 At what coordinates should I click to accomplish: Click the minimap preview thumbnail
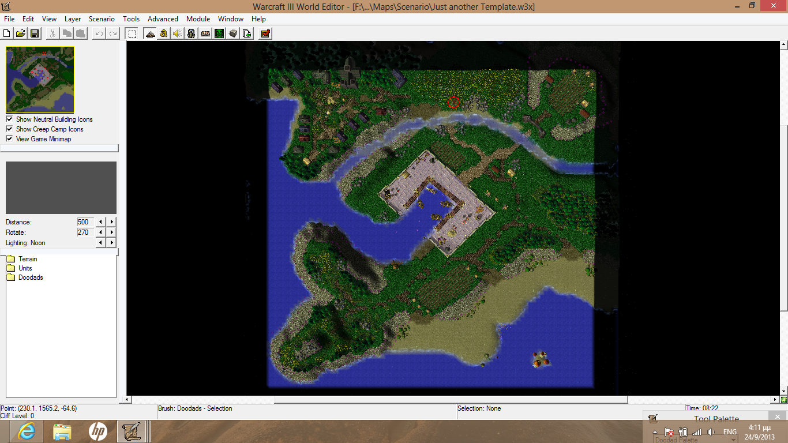(40, 80)
